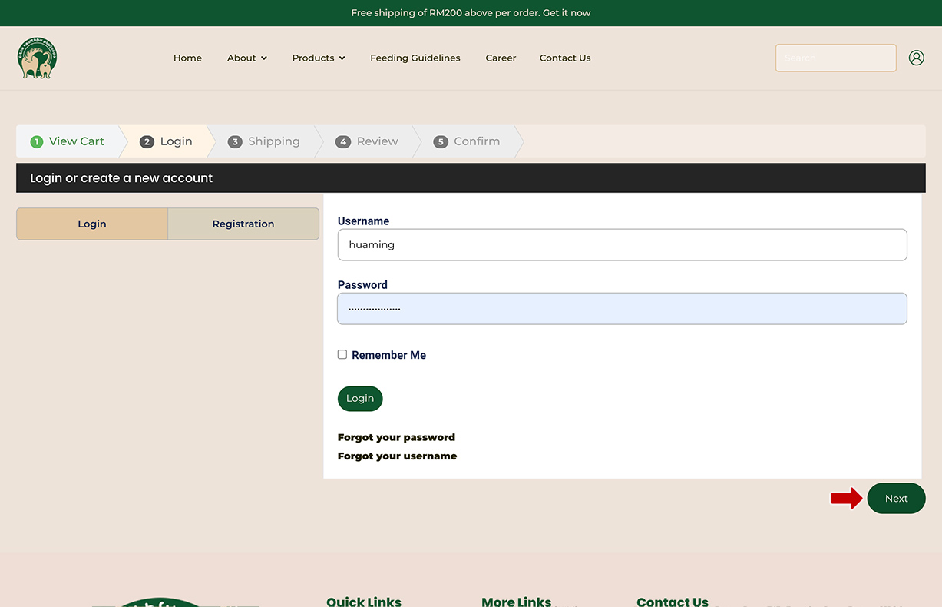Viewport: 942px width, 607px height.
Task: Click the Next button
Action: click(x=895, y=499)
